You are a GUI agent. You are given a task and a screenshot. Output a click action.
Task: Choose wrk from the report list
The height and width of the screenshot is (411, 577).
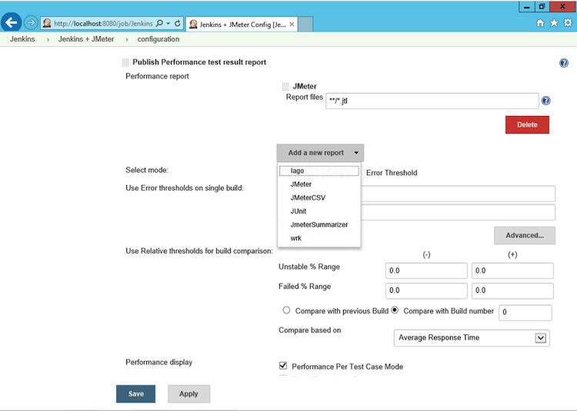[319, 238]
